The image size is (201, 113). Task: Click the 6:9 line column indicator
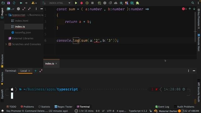click(98, 111)
